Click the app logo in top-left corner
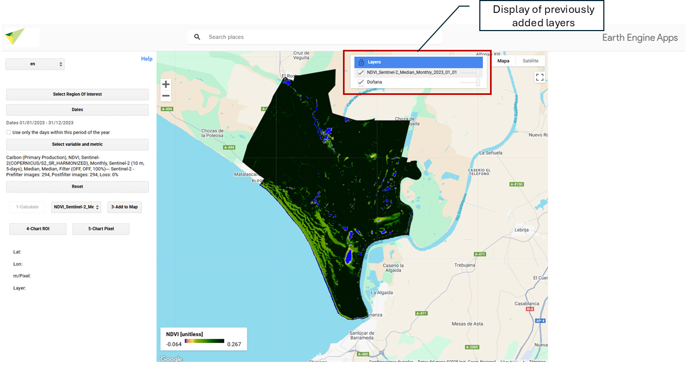Image resolution: width=687 pixels, height=386 pixels. (15, 37)
